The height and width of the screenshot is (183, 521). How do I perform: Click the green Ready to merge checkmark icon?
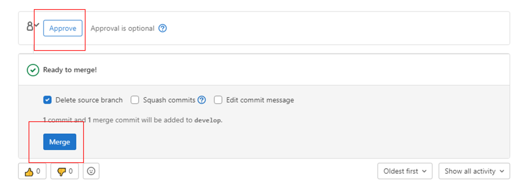33,70
